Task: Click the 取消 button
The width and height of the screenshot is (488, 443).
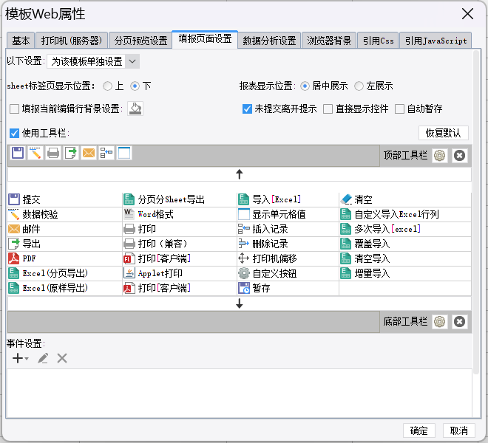Action: pyautogui.click(x=459, y=430)
